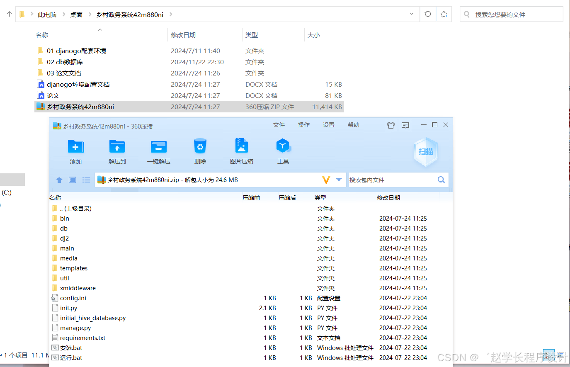This screenshot has width=570, height=367.
Task: Select the 02 db数据库 folder
Action: point(65,62)
